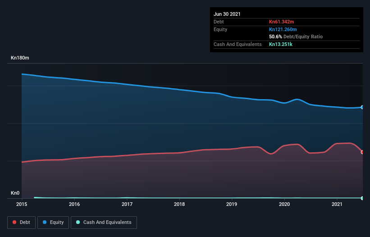Screen dimensions: 370x237
Task: Click the Kn121.260m equity value
Action: [x=283, y=29]
